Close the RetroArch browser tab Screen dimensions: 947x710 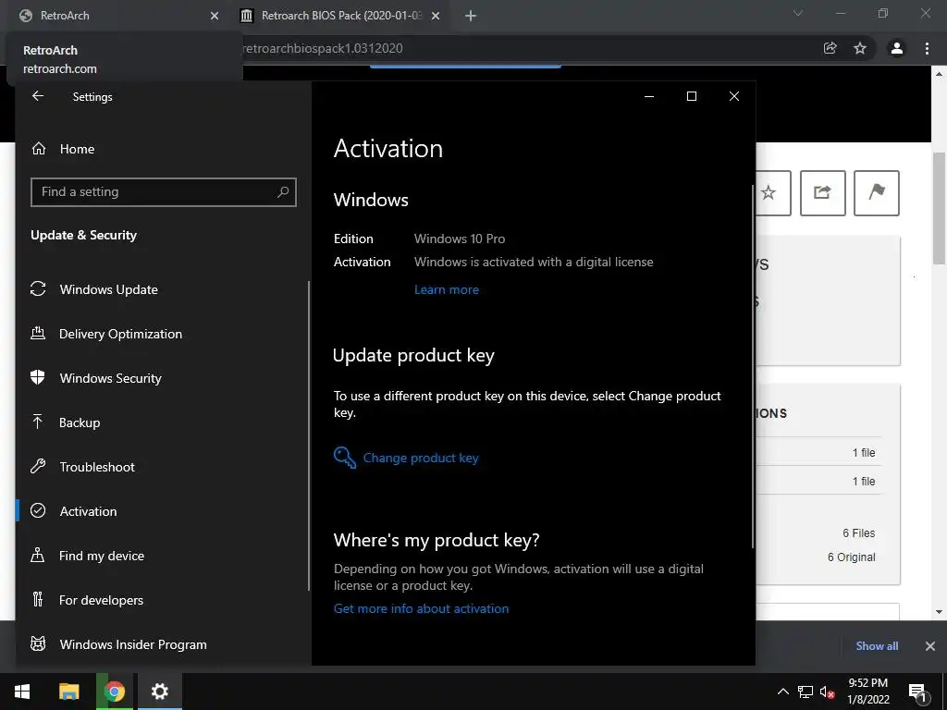(x=215, y=16)
